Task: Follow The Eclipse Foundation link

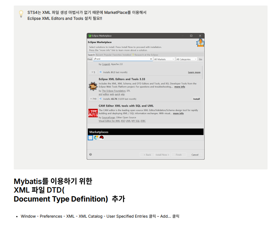Action: [114, 91]
